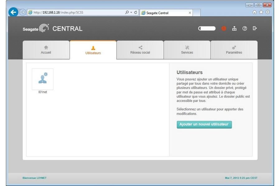Open browser tools gear icon
280x186 pixels.
268,12
